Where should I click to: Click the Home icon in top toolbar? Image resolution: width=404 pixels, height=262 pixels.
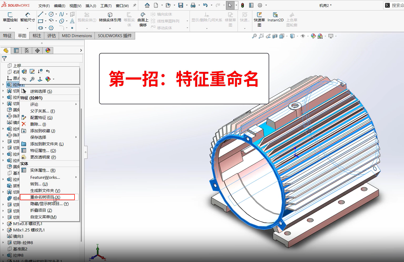(147, 5)
